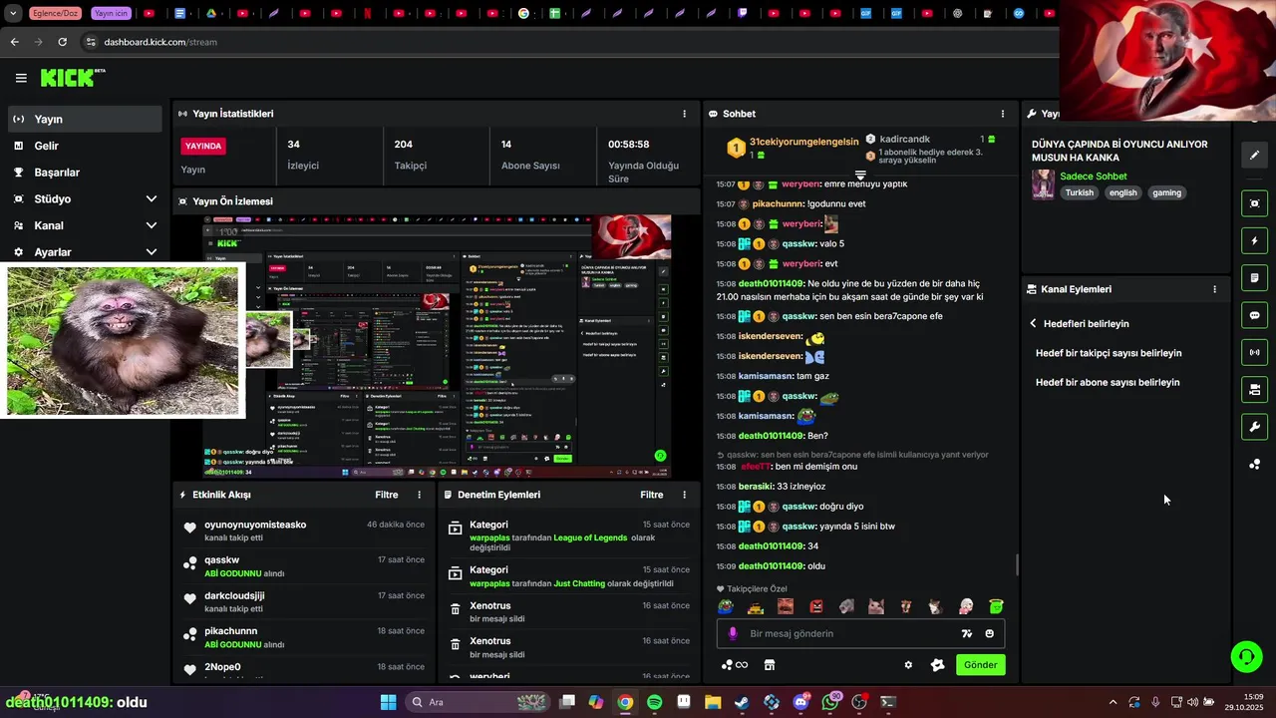Image resolution: width=1276 pixels, height=718 pixels.
Task: Click the Sadece Sohbet category thumbnail
Action: click(x=1043, y=184)
